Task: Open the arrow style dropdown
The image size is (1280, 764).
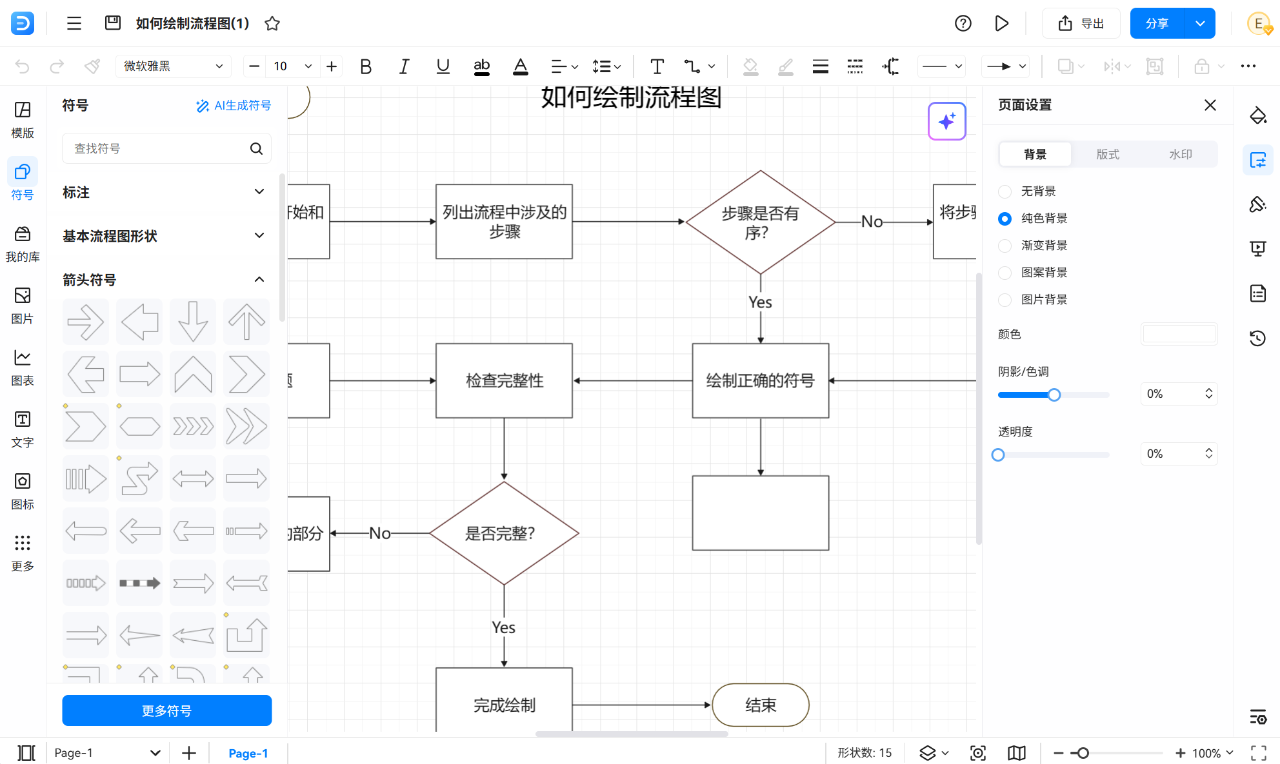Action: pyautogui.click(x=1005, y=66)
